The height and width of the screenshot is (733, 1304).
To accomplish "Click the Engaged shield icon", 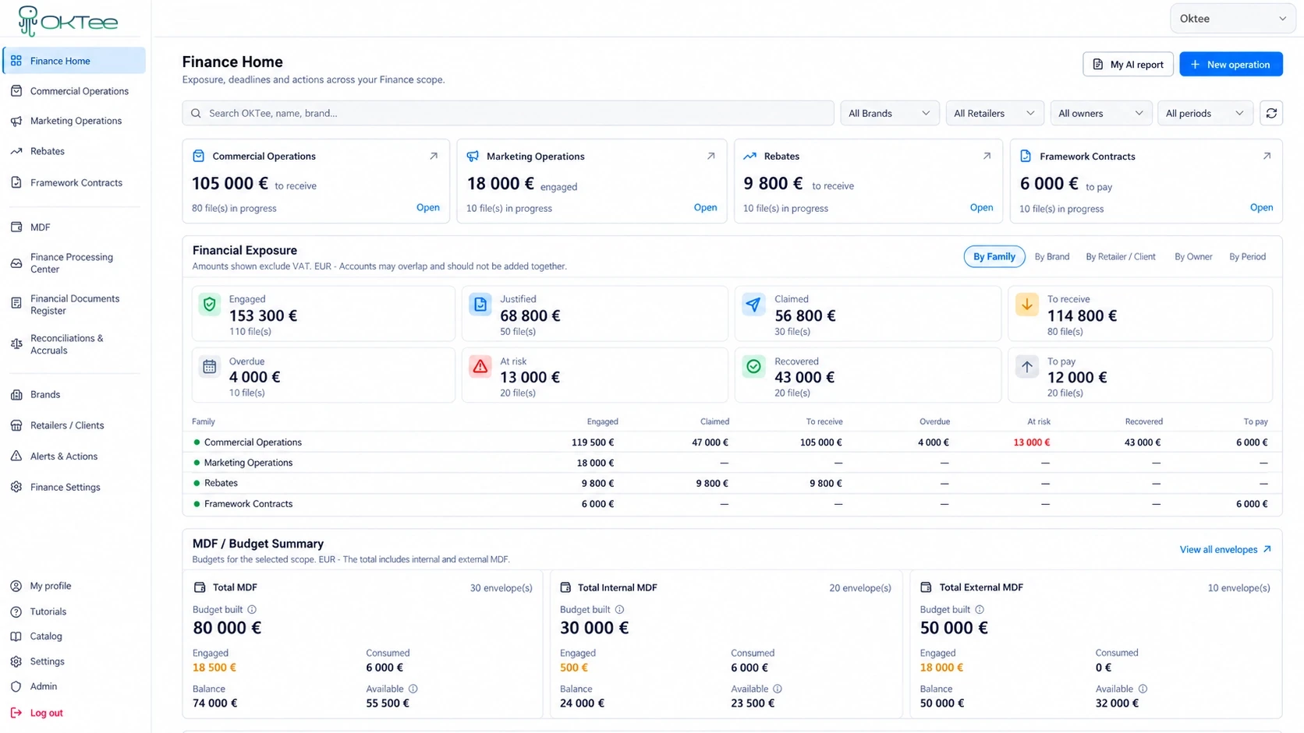I will coord(209,305).
